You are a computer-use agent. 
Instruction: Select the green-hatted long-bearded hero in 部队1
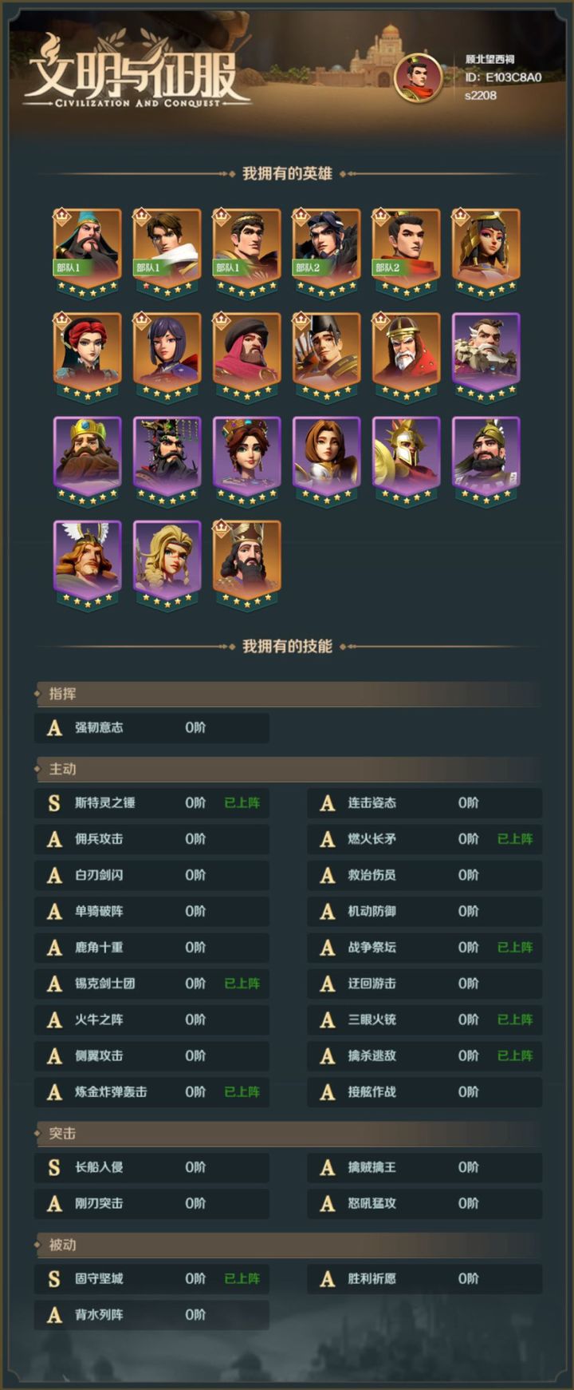pyautogui.click(x=88, y=252)
